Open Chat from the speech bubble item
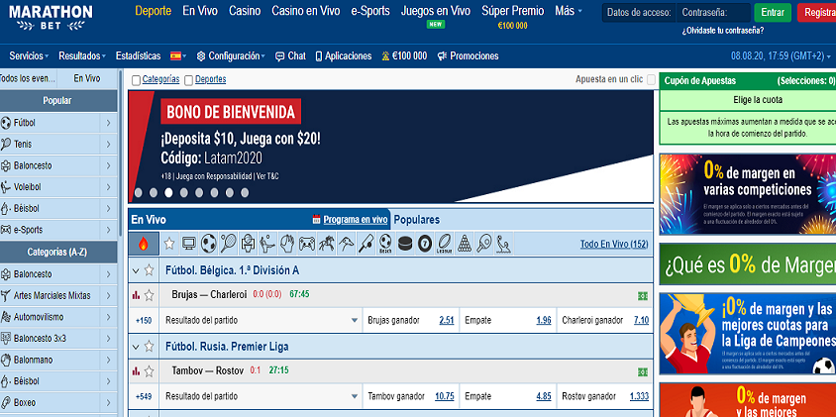The height and width of the screenshot is (417, 836). pos(290,56)
